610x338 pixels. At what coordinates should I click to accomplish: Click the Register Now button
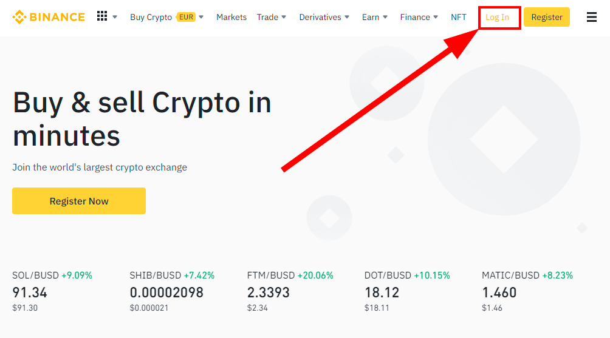79,201
